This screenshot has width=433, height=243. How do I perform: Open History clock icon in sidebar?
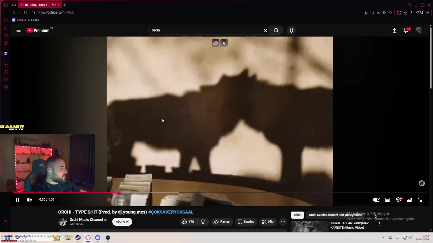point(6,72)
